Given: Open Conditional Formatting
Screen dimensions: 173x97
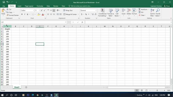Looking at the screenshot, I should [x=102, y=13].
